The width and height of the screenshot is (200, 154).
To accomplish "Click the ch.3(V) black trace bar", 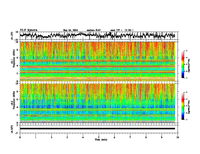I will [x=97, y=129].
